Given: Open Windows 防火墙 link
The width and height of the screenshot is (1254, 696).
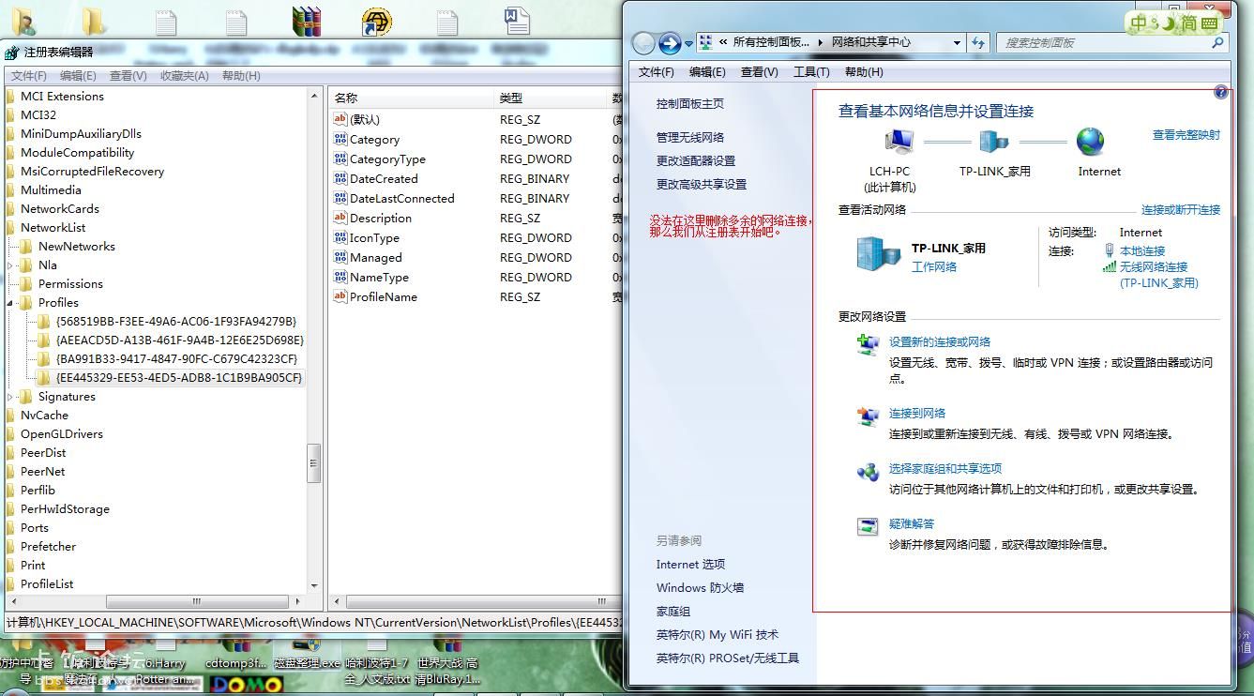Looking at the screenshot, I should (x=700, y=588).
